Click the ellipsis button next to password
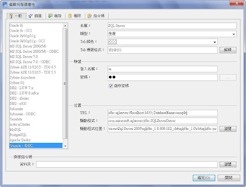Screen dimensions: 246x187 pos(228,78)
